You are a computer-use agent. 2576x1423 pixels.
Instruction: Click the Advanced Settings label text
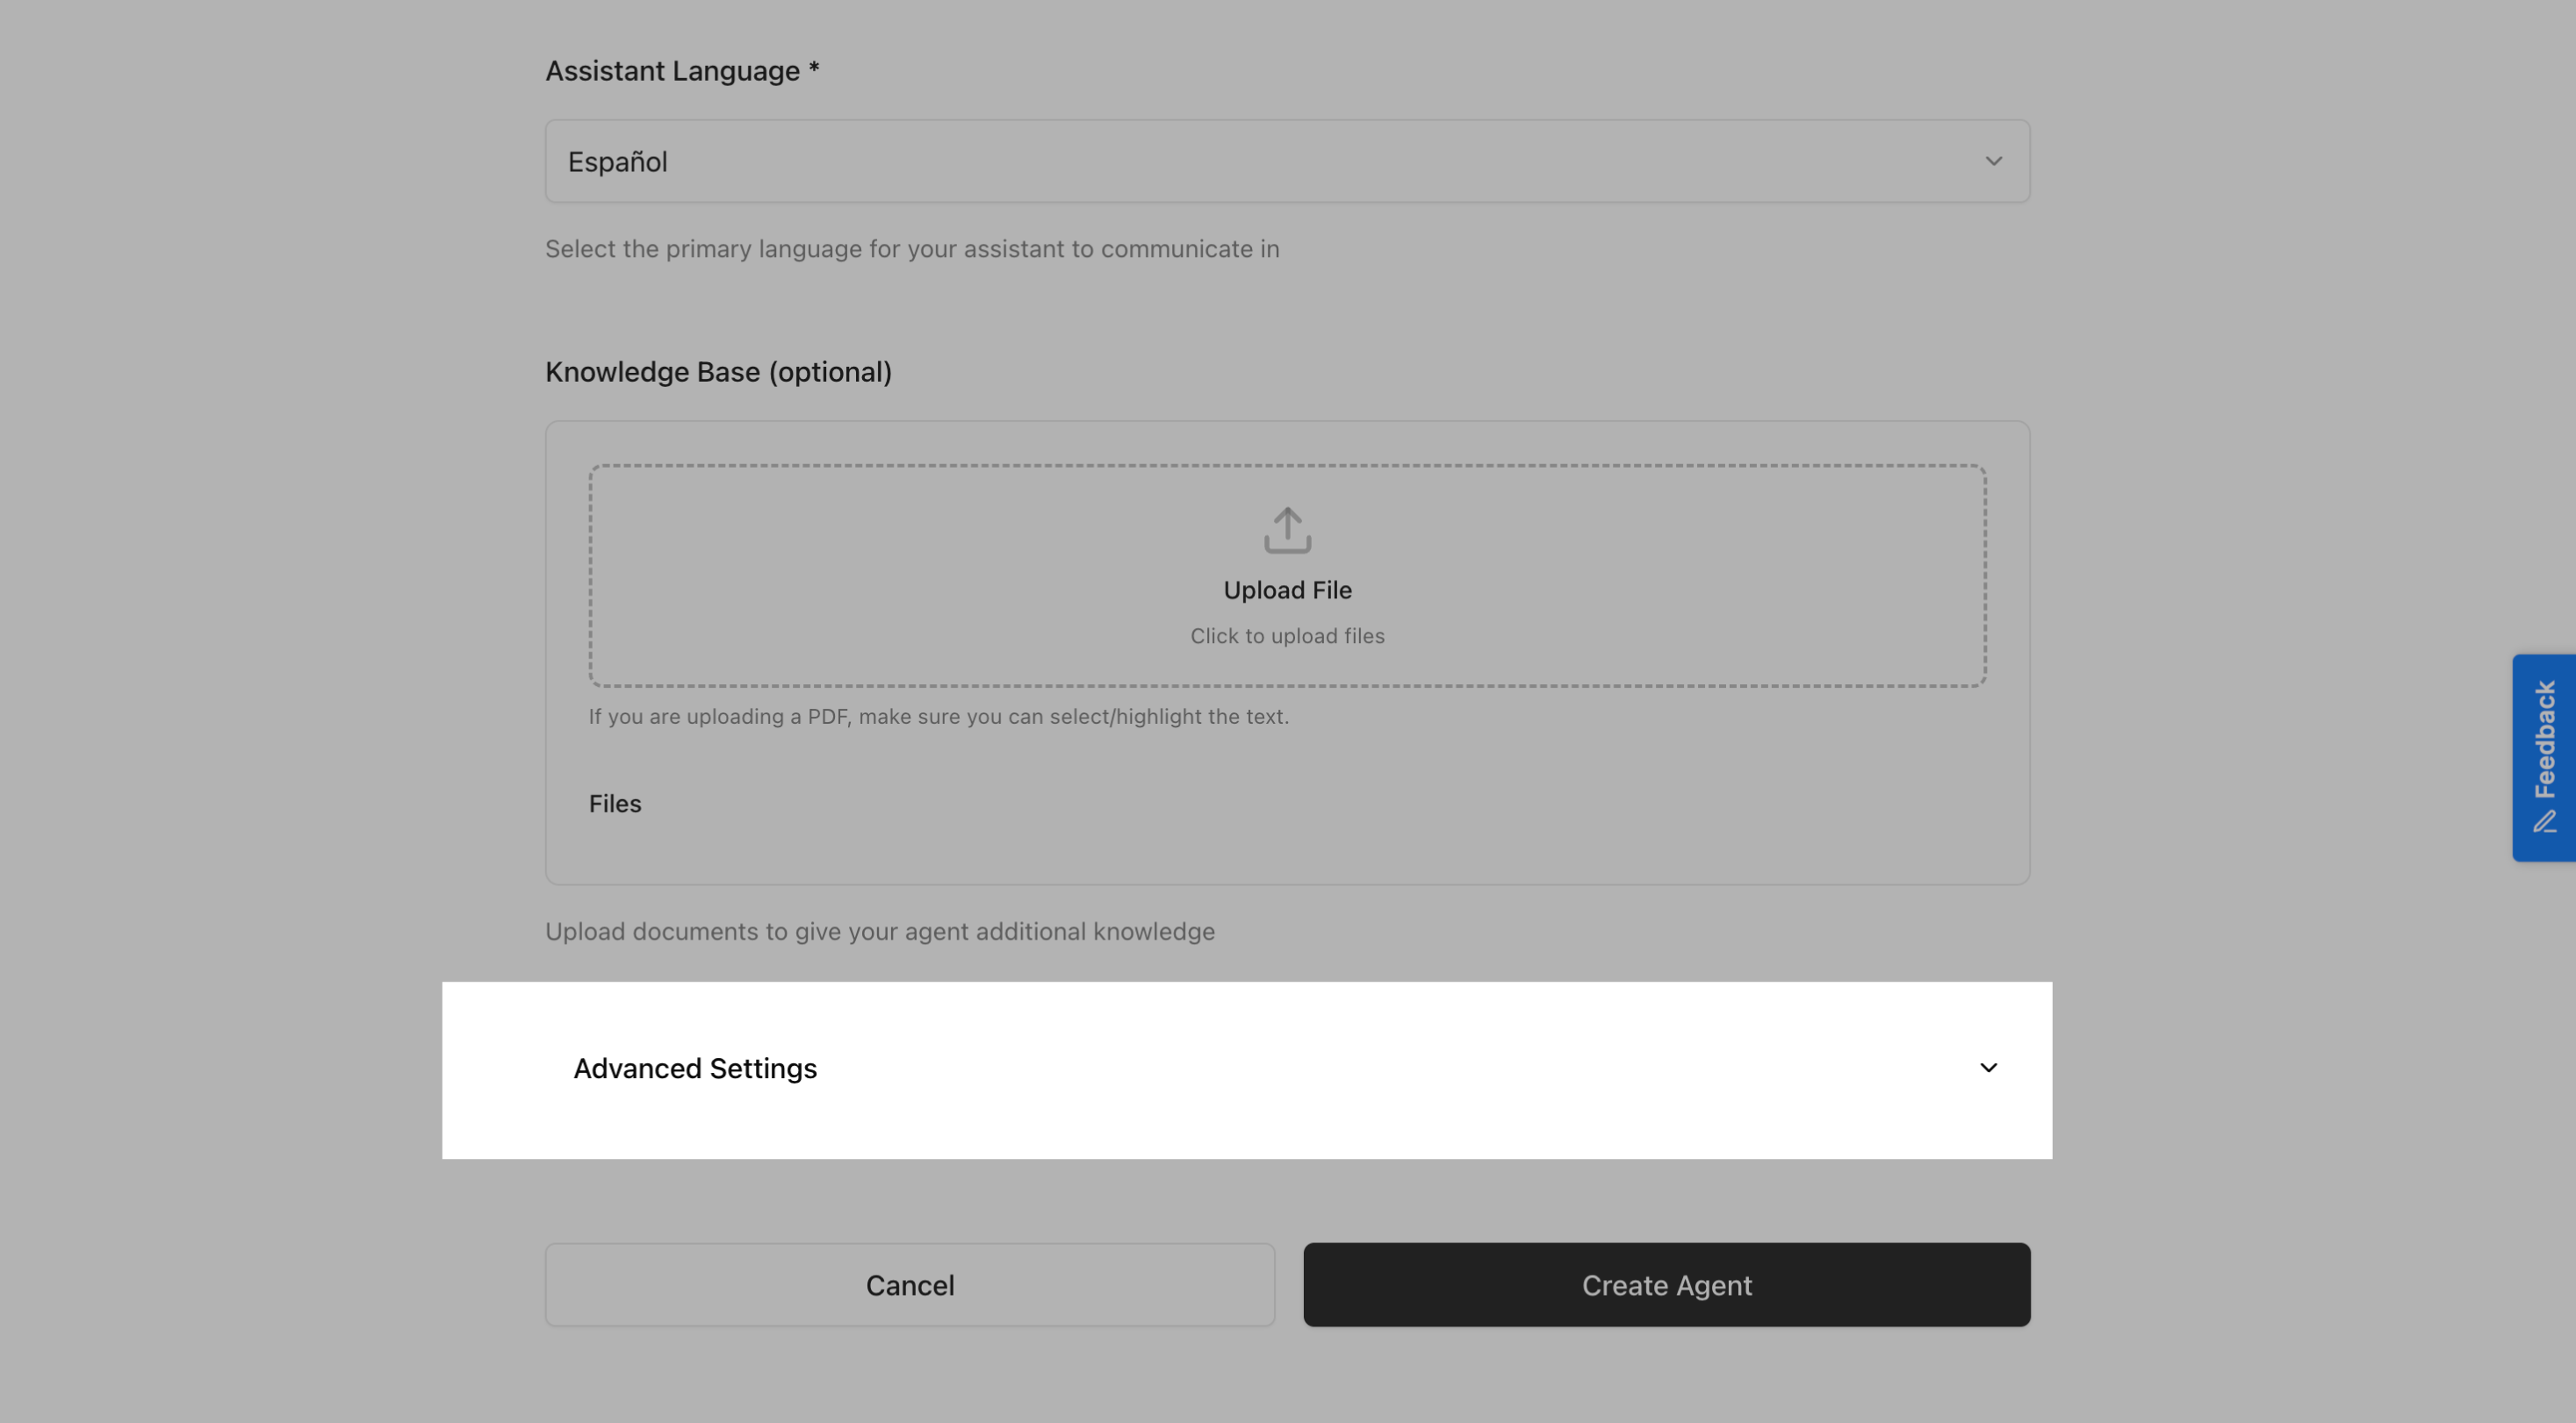coord(695,1067)
